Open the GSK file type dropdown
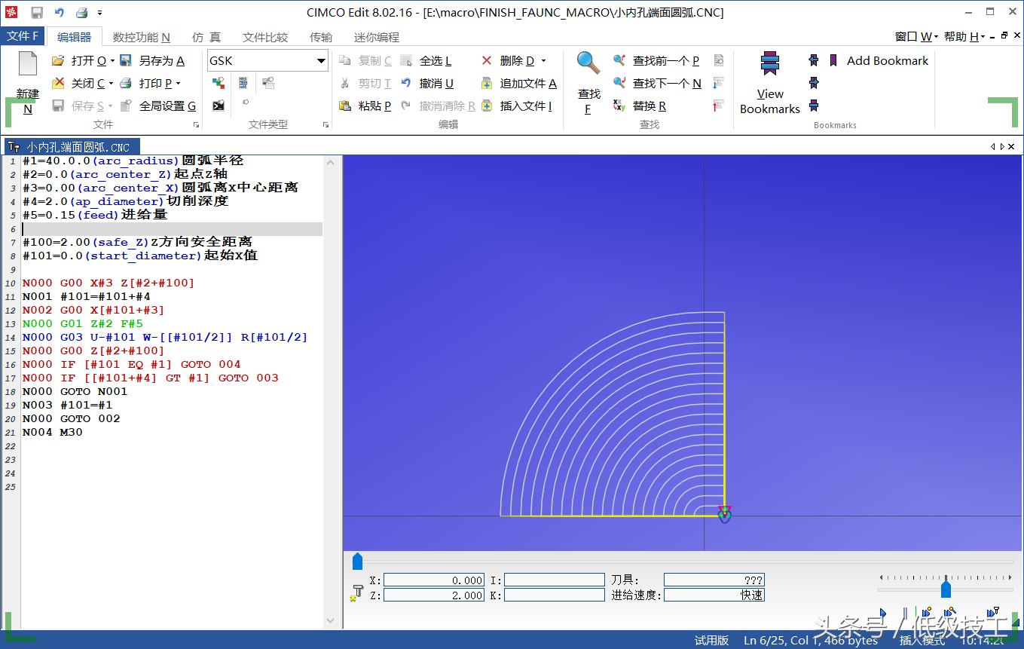 pos(321,61)
